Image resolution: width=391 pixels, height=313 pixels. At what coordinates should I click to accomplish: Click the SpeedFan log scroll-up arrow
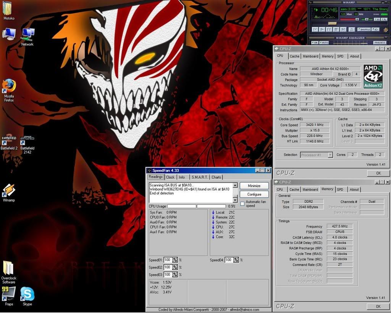coord(235,185)
